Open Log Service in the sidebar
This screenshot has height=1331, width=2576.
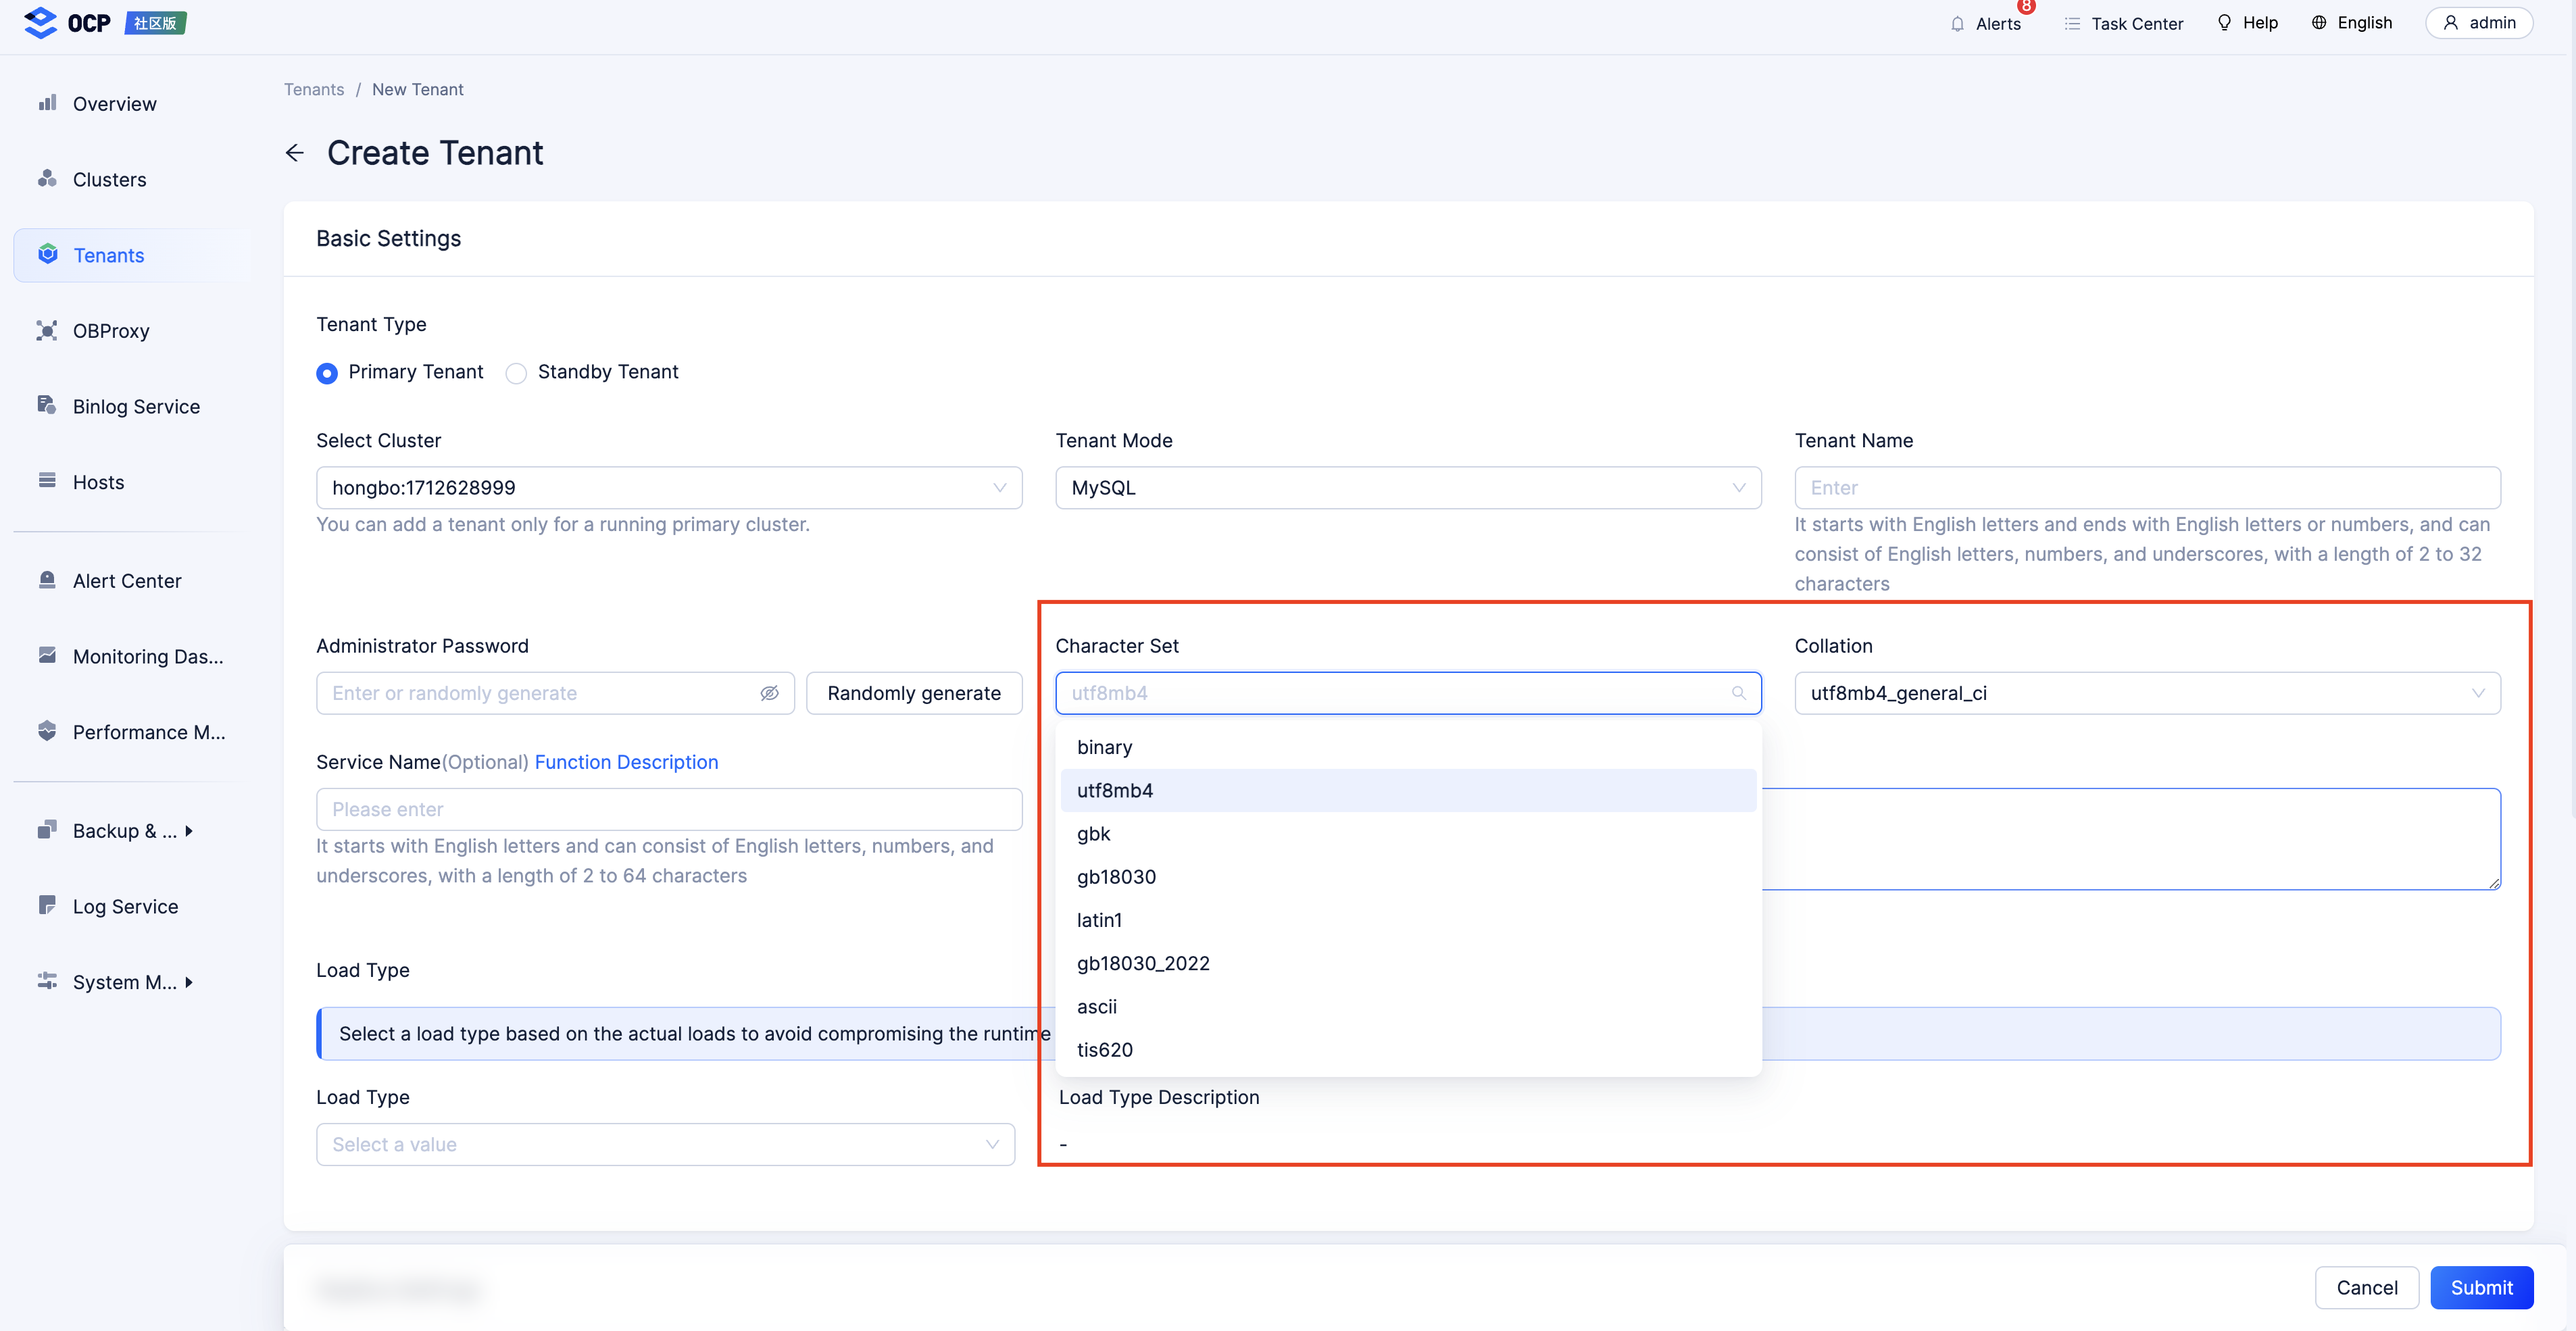click(x=132, y=906)
